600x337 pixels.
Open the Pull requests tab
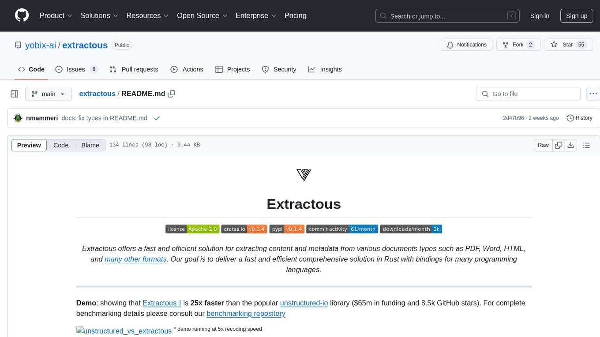(134, 69)
